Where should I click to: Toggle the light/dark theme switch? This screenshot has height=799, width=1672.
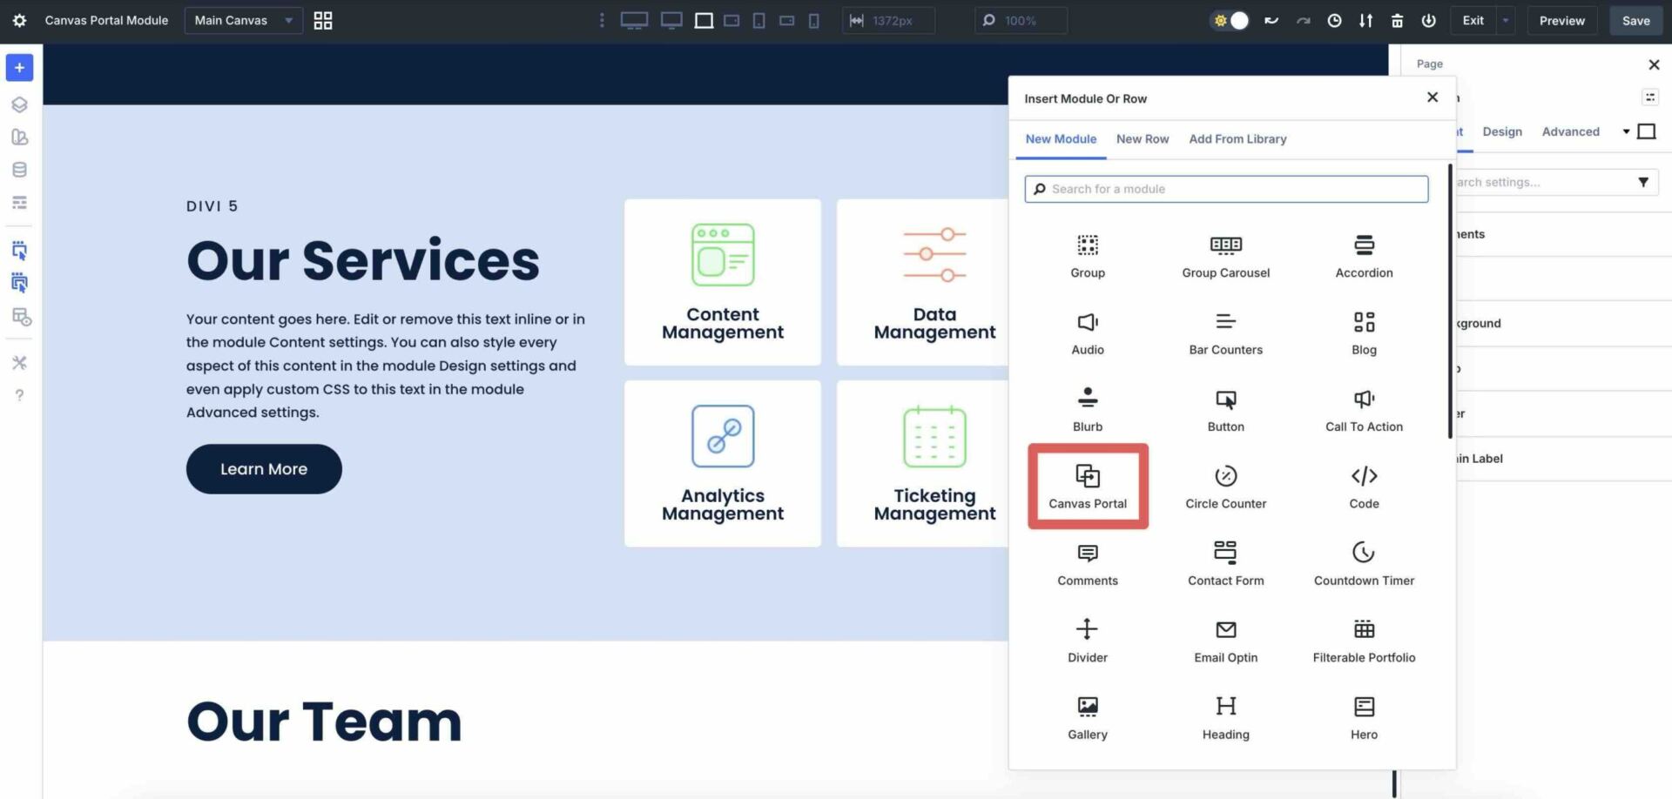click(1228, 20)
